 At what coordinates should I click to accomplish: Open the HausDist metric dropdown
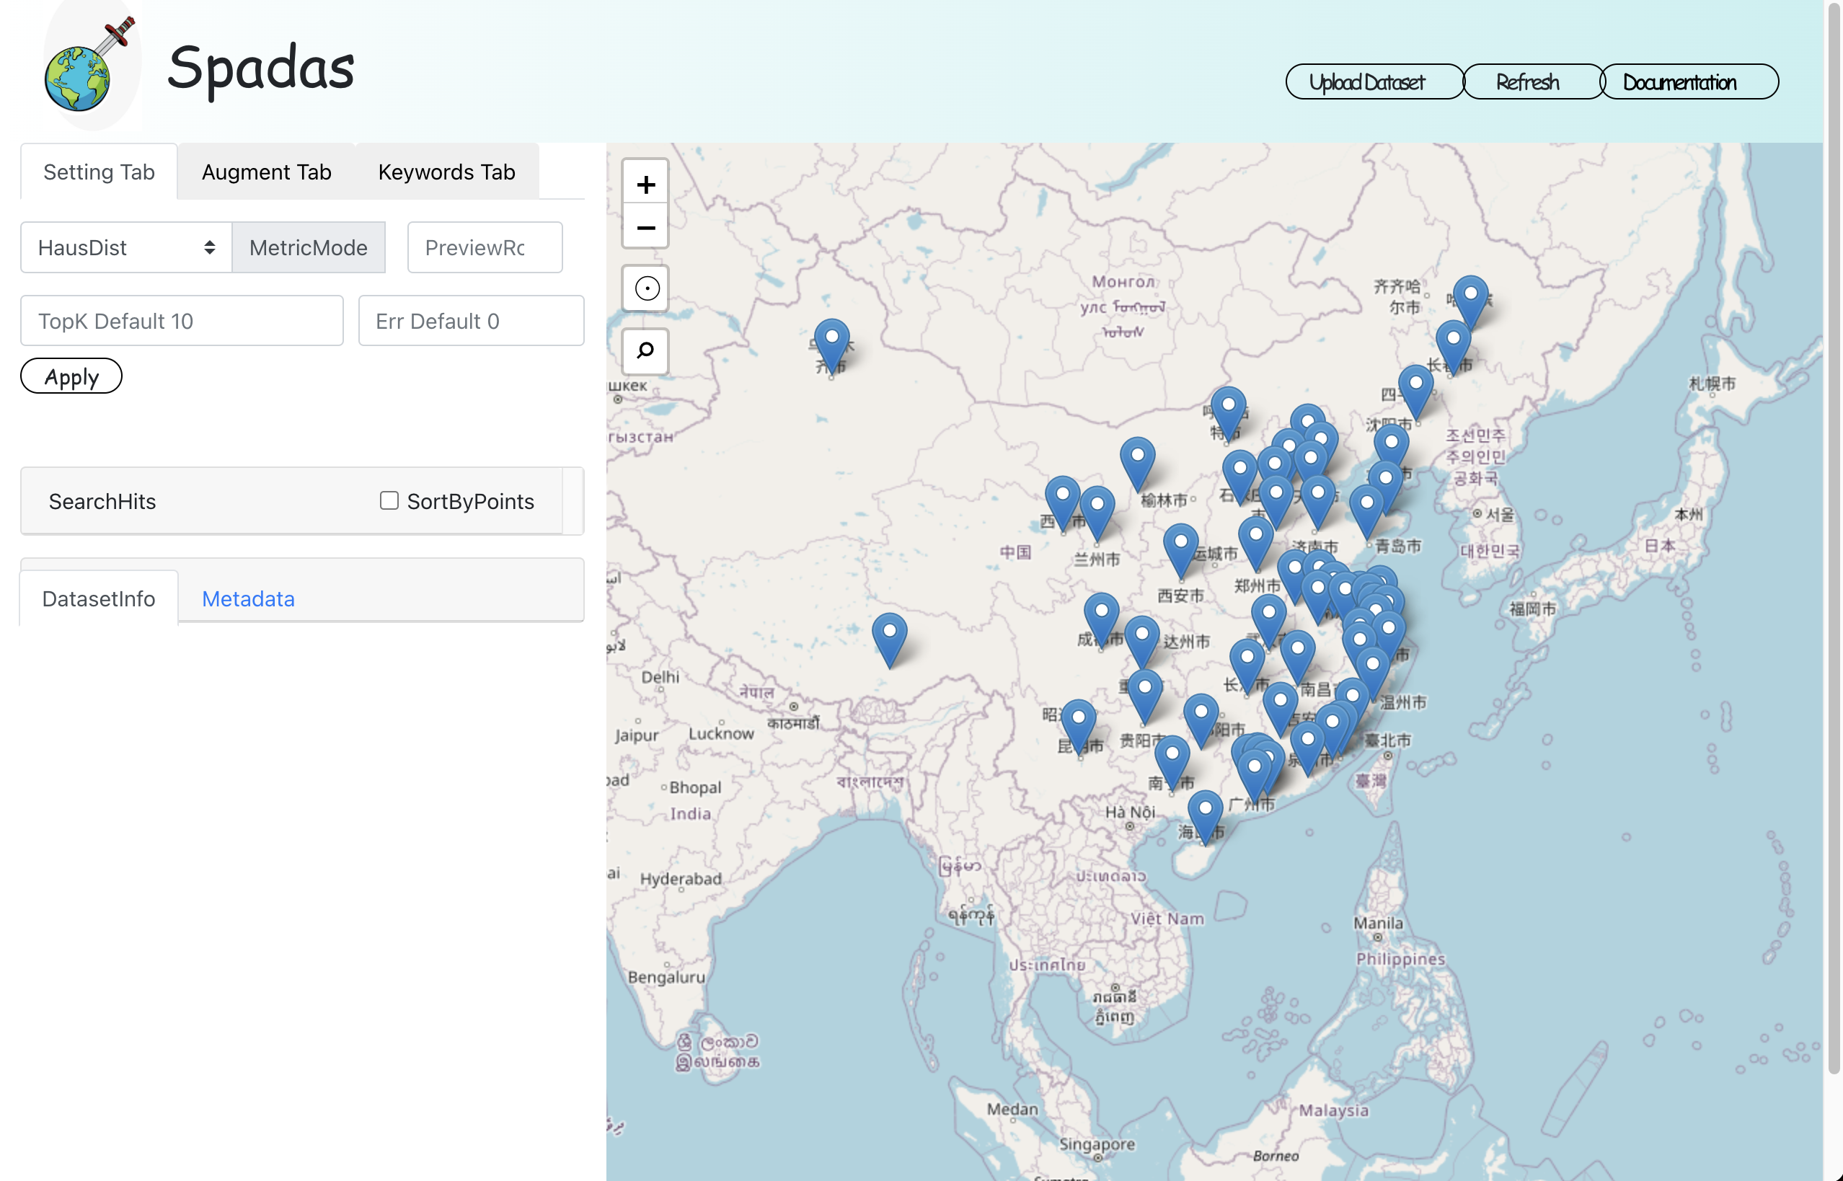coord(125,248)
